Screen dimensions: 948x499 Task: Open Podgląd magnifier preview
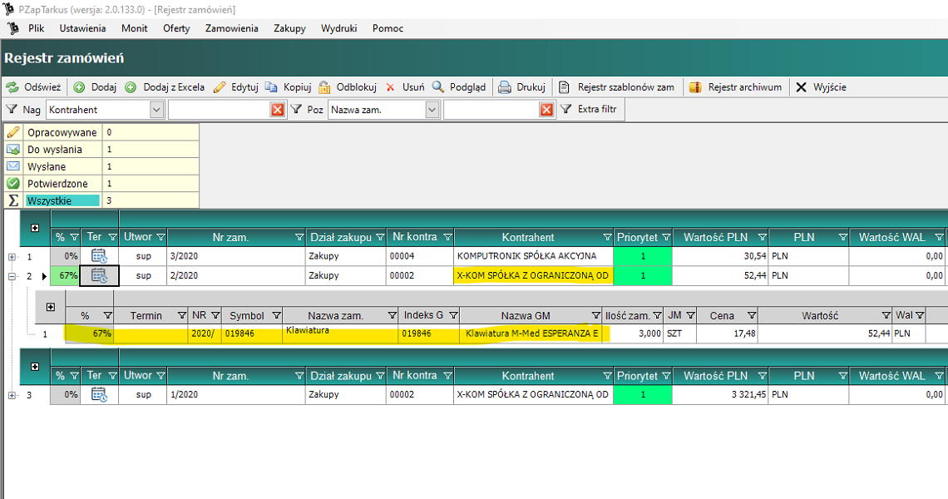438,87
